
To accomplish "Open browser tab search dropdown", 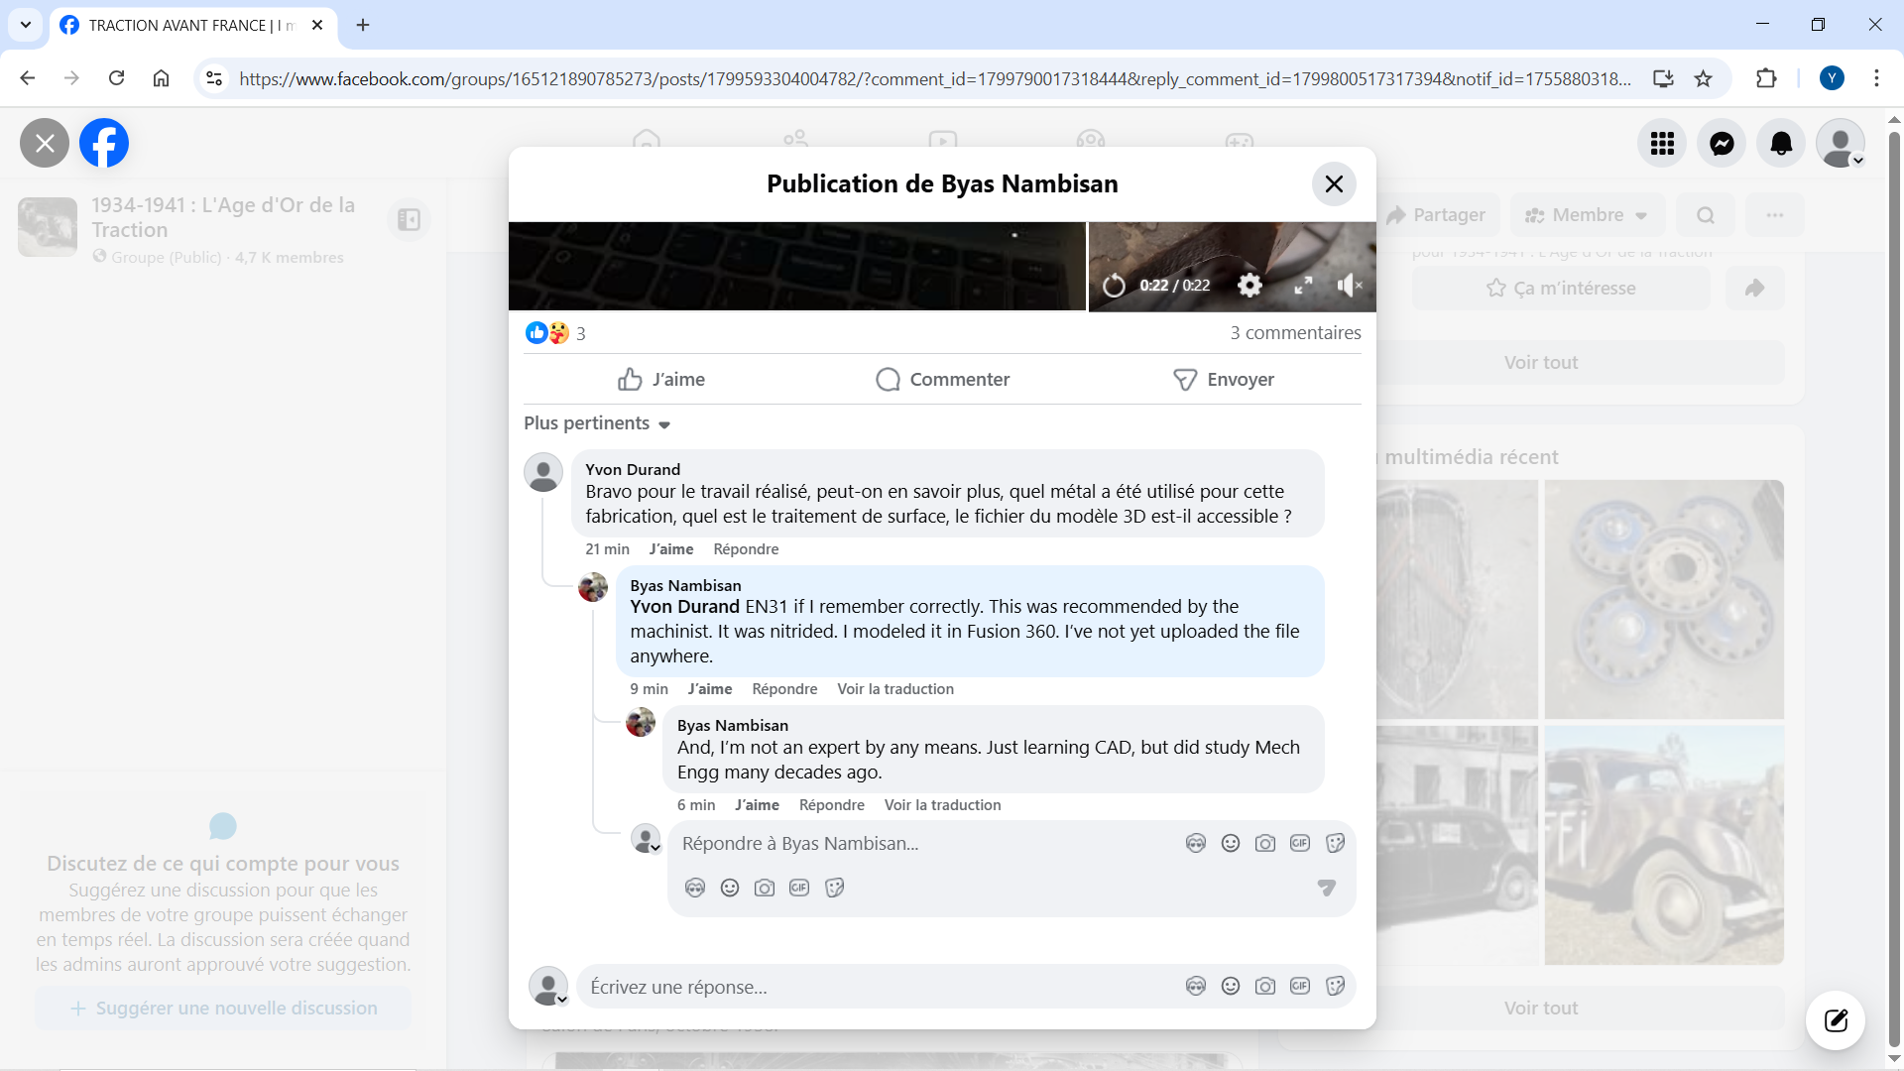I will point(26,25).
